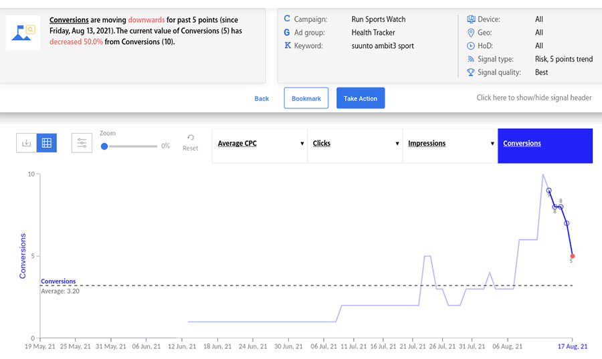Click the '06 Aug, 21' axis label
Screen dimensions: 602x359
coord(508,346)
